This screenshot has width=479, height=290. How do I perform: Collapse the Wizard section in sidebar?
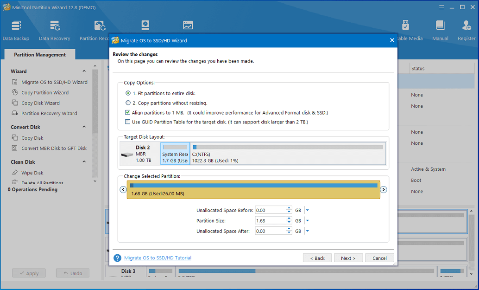coord(84,71)
